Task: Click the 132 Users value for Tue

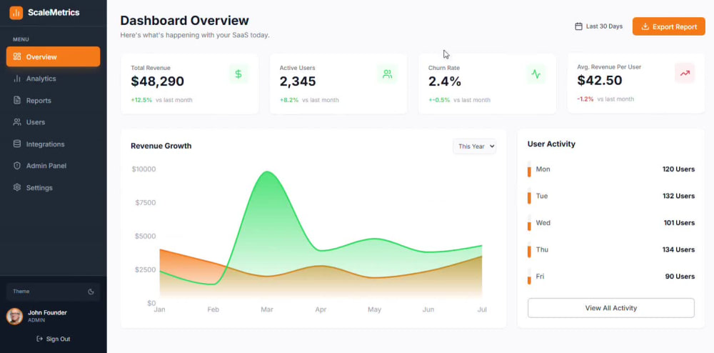Action: [678, 196]
